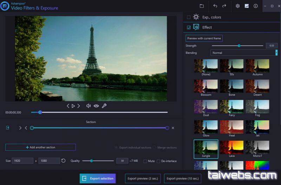
Task: Enable the De-interlace checkbox
Action: point(158,161)
